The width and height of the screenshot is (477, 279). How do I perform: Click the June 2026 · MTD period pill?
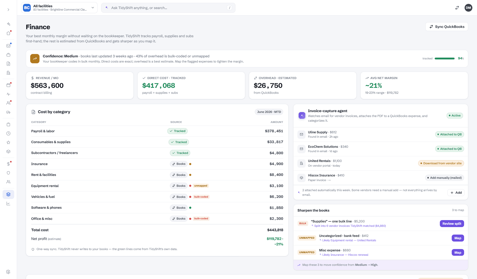[269, 112]
